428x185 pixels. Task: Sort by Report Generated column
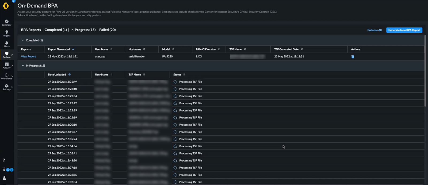coord(73,49)
